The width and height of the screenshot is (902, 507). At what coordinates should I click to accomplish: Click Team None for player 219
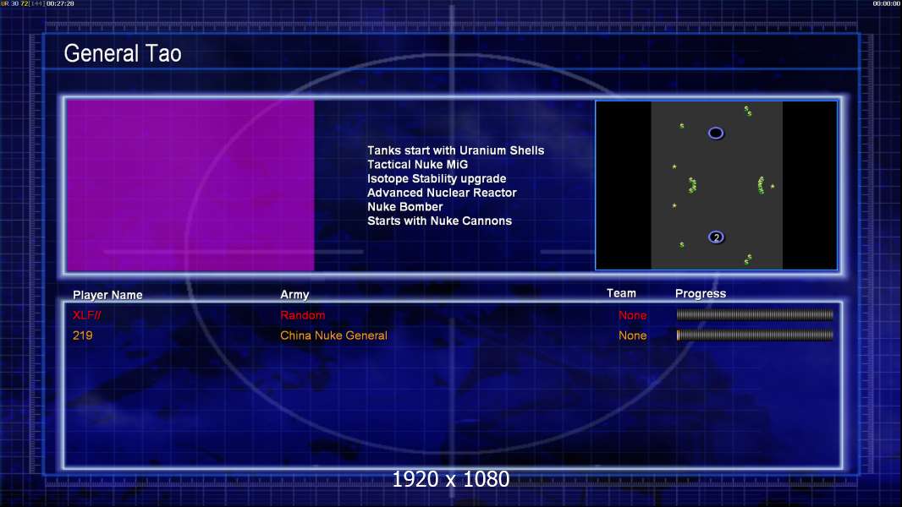tap(632, 335)
